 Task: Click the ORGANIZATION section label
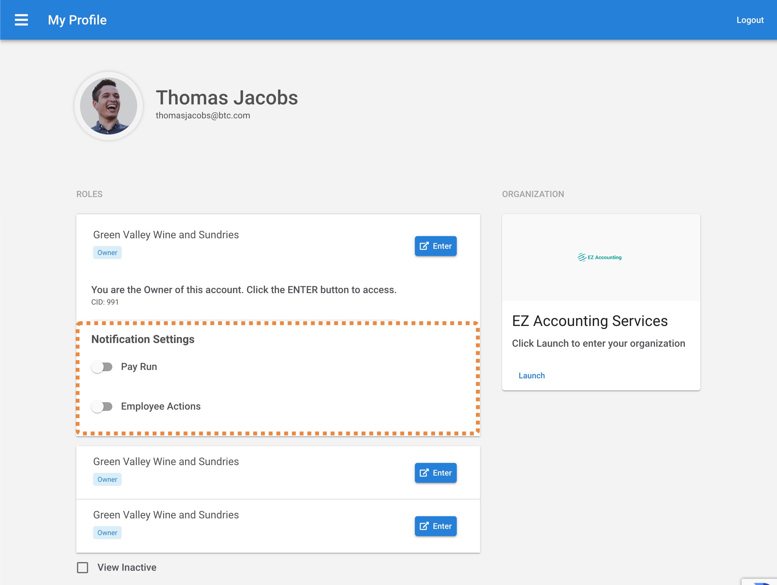(x=533, y=194)
